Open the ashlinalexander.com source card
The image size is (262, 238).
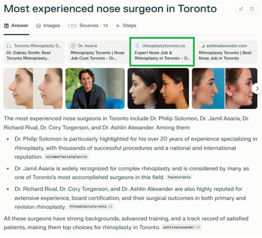pyautogui.click(x=226, y=52)
